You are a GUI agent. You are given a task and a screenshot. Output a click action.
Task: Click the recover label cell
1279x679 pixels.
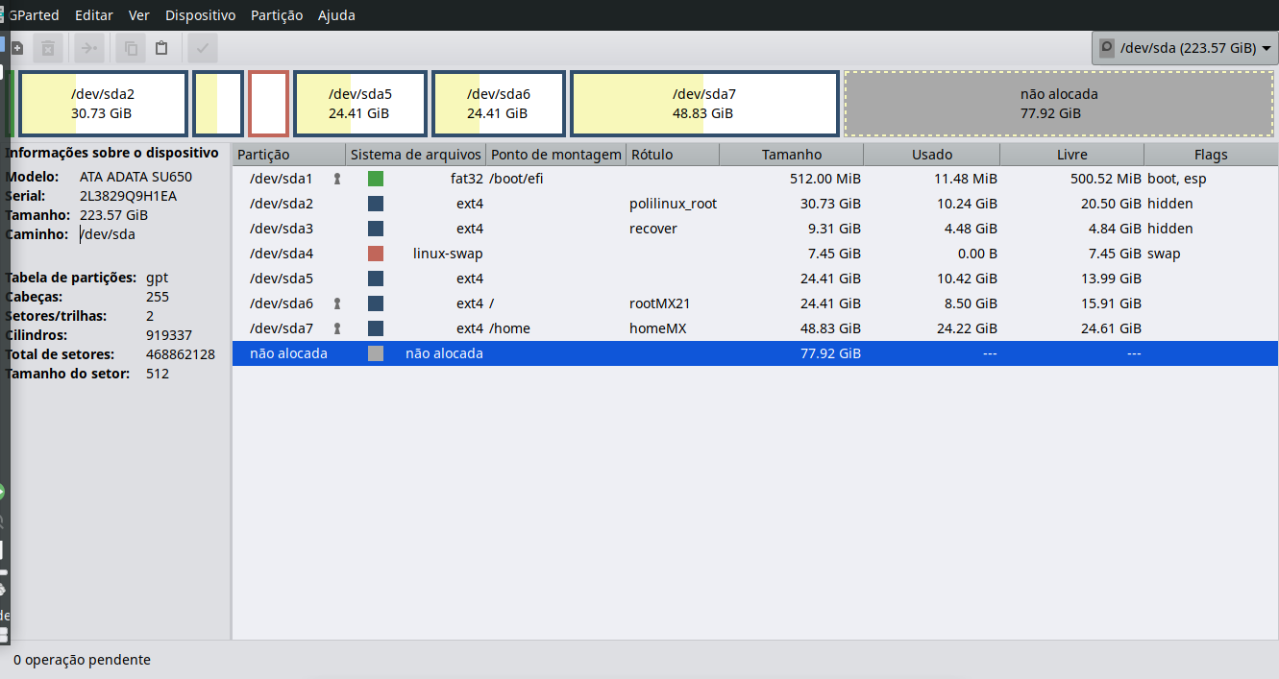click(653, 229)
